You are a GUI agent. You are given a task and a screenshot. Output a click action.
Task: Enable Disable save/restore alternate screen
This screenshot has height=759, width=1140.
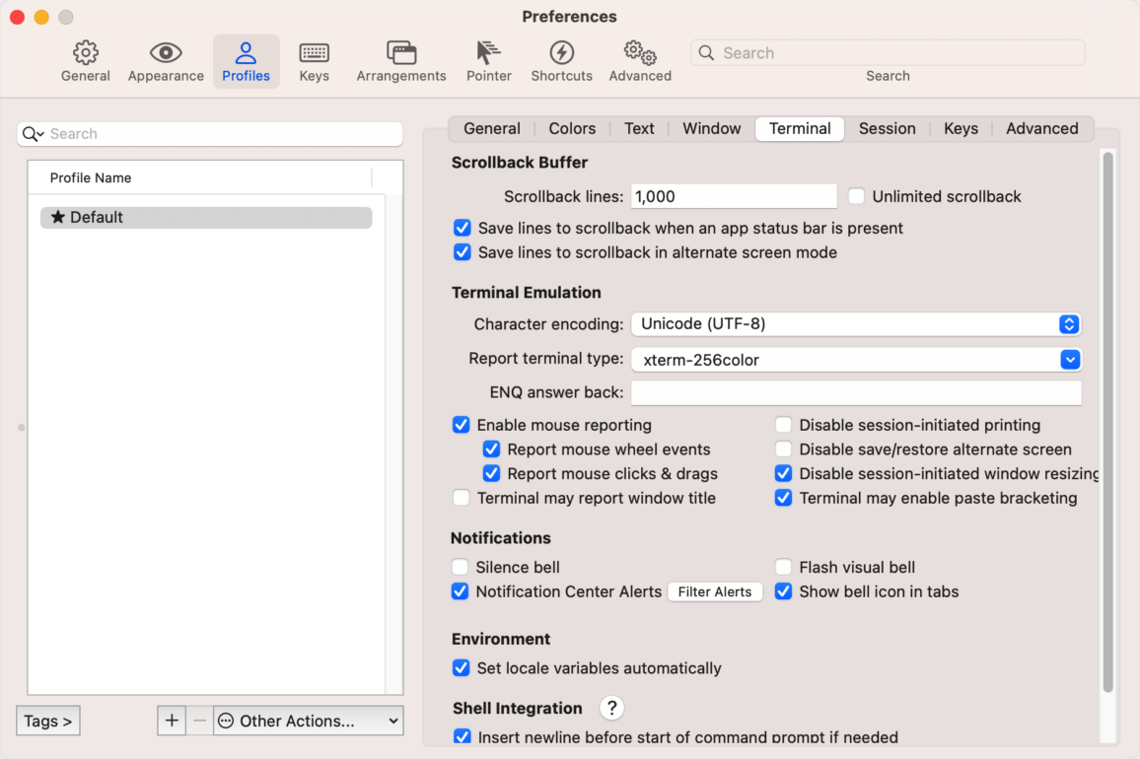pyautogui.click(x=783, y=449)
